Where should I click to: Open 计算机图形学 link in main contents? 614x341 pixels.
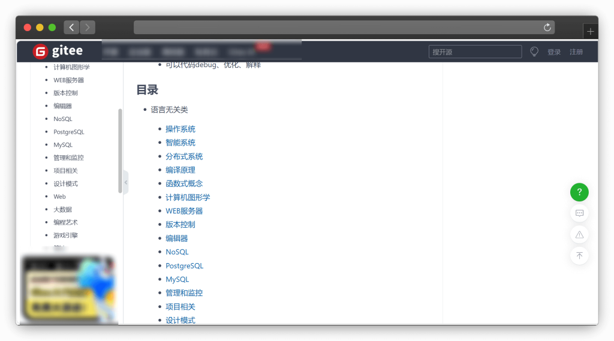[x=188, y=197]
